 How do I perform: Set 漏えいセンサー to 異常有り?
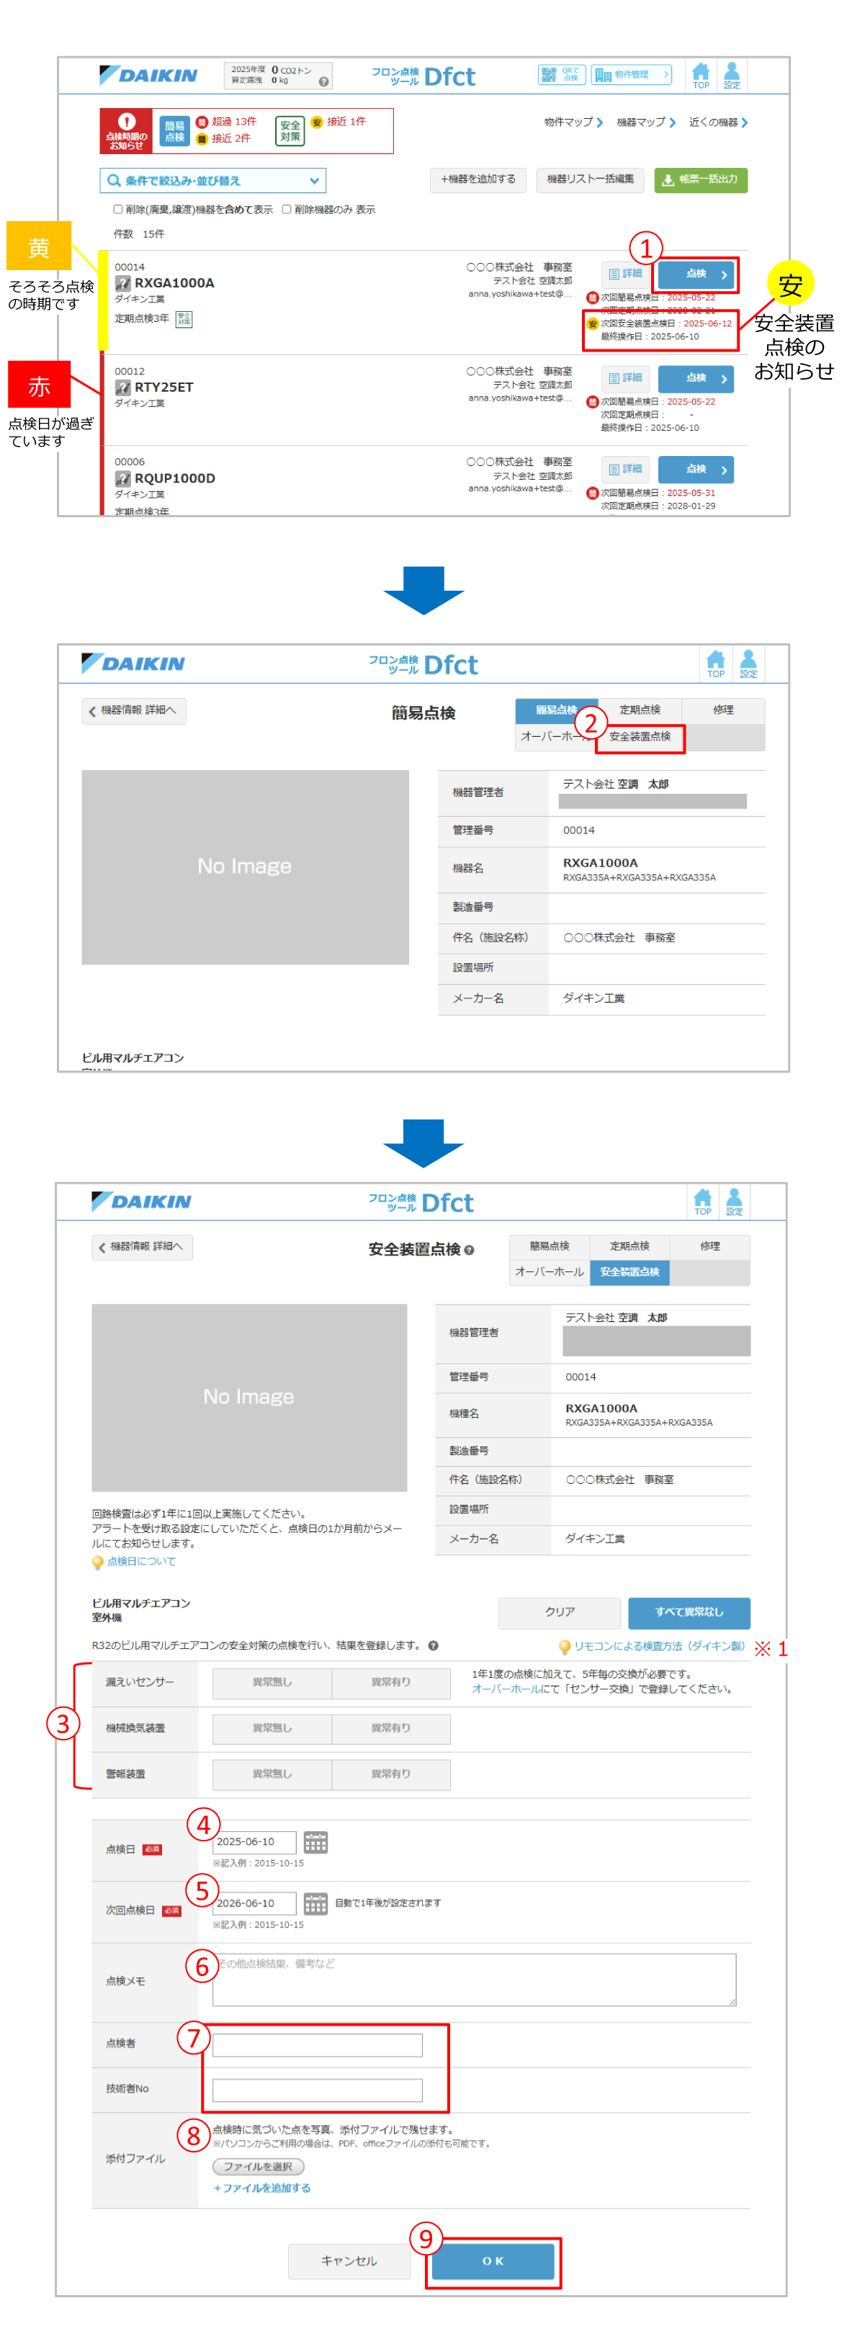(x=391, y=1683)
